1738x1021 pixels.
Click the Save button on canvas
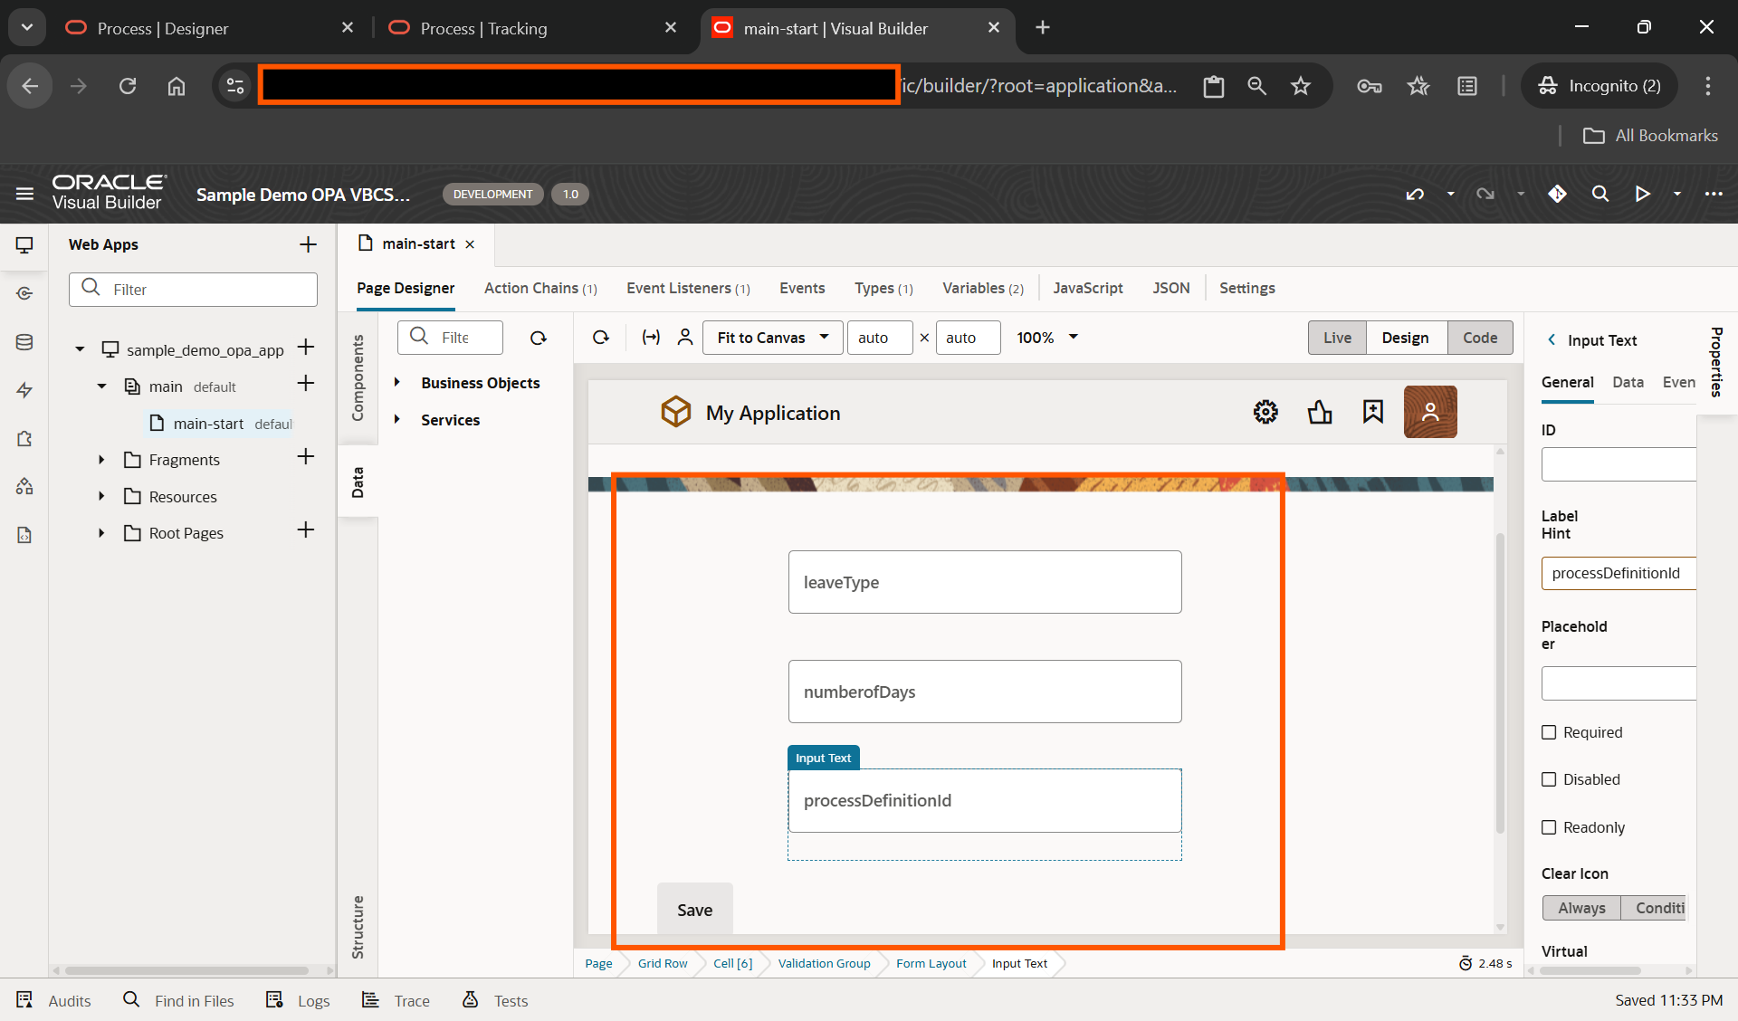click(x=694, y=910)
